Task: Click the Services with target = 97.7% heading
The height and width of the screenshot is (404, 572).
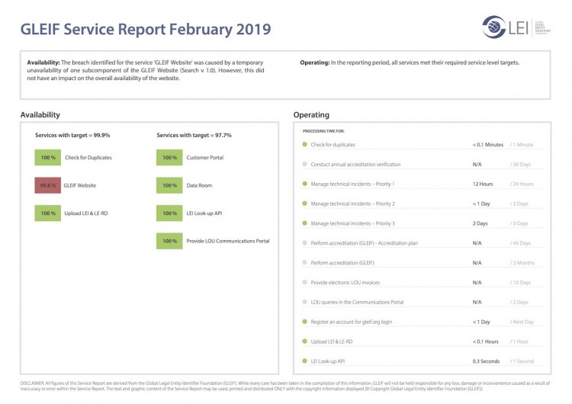Action: click(194, 135)
